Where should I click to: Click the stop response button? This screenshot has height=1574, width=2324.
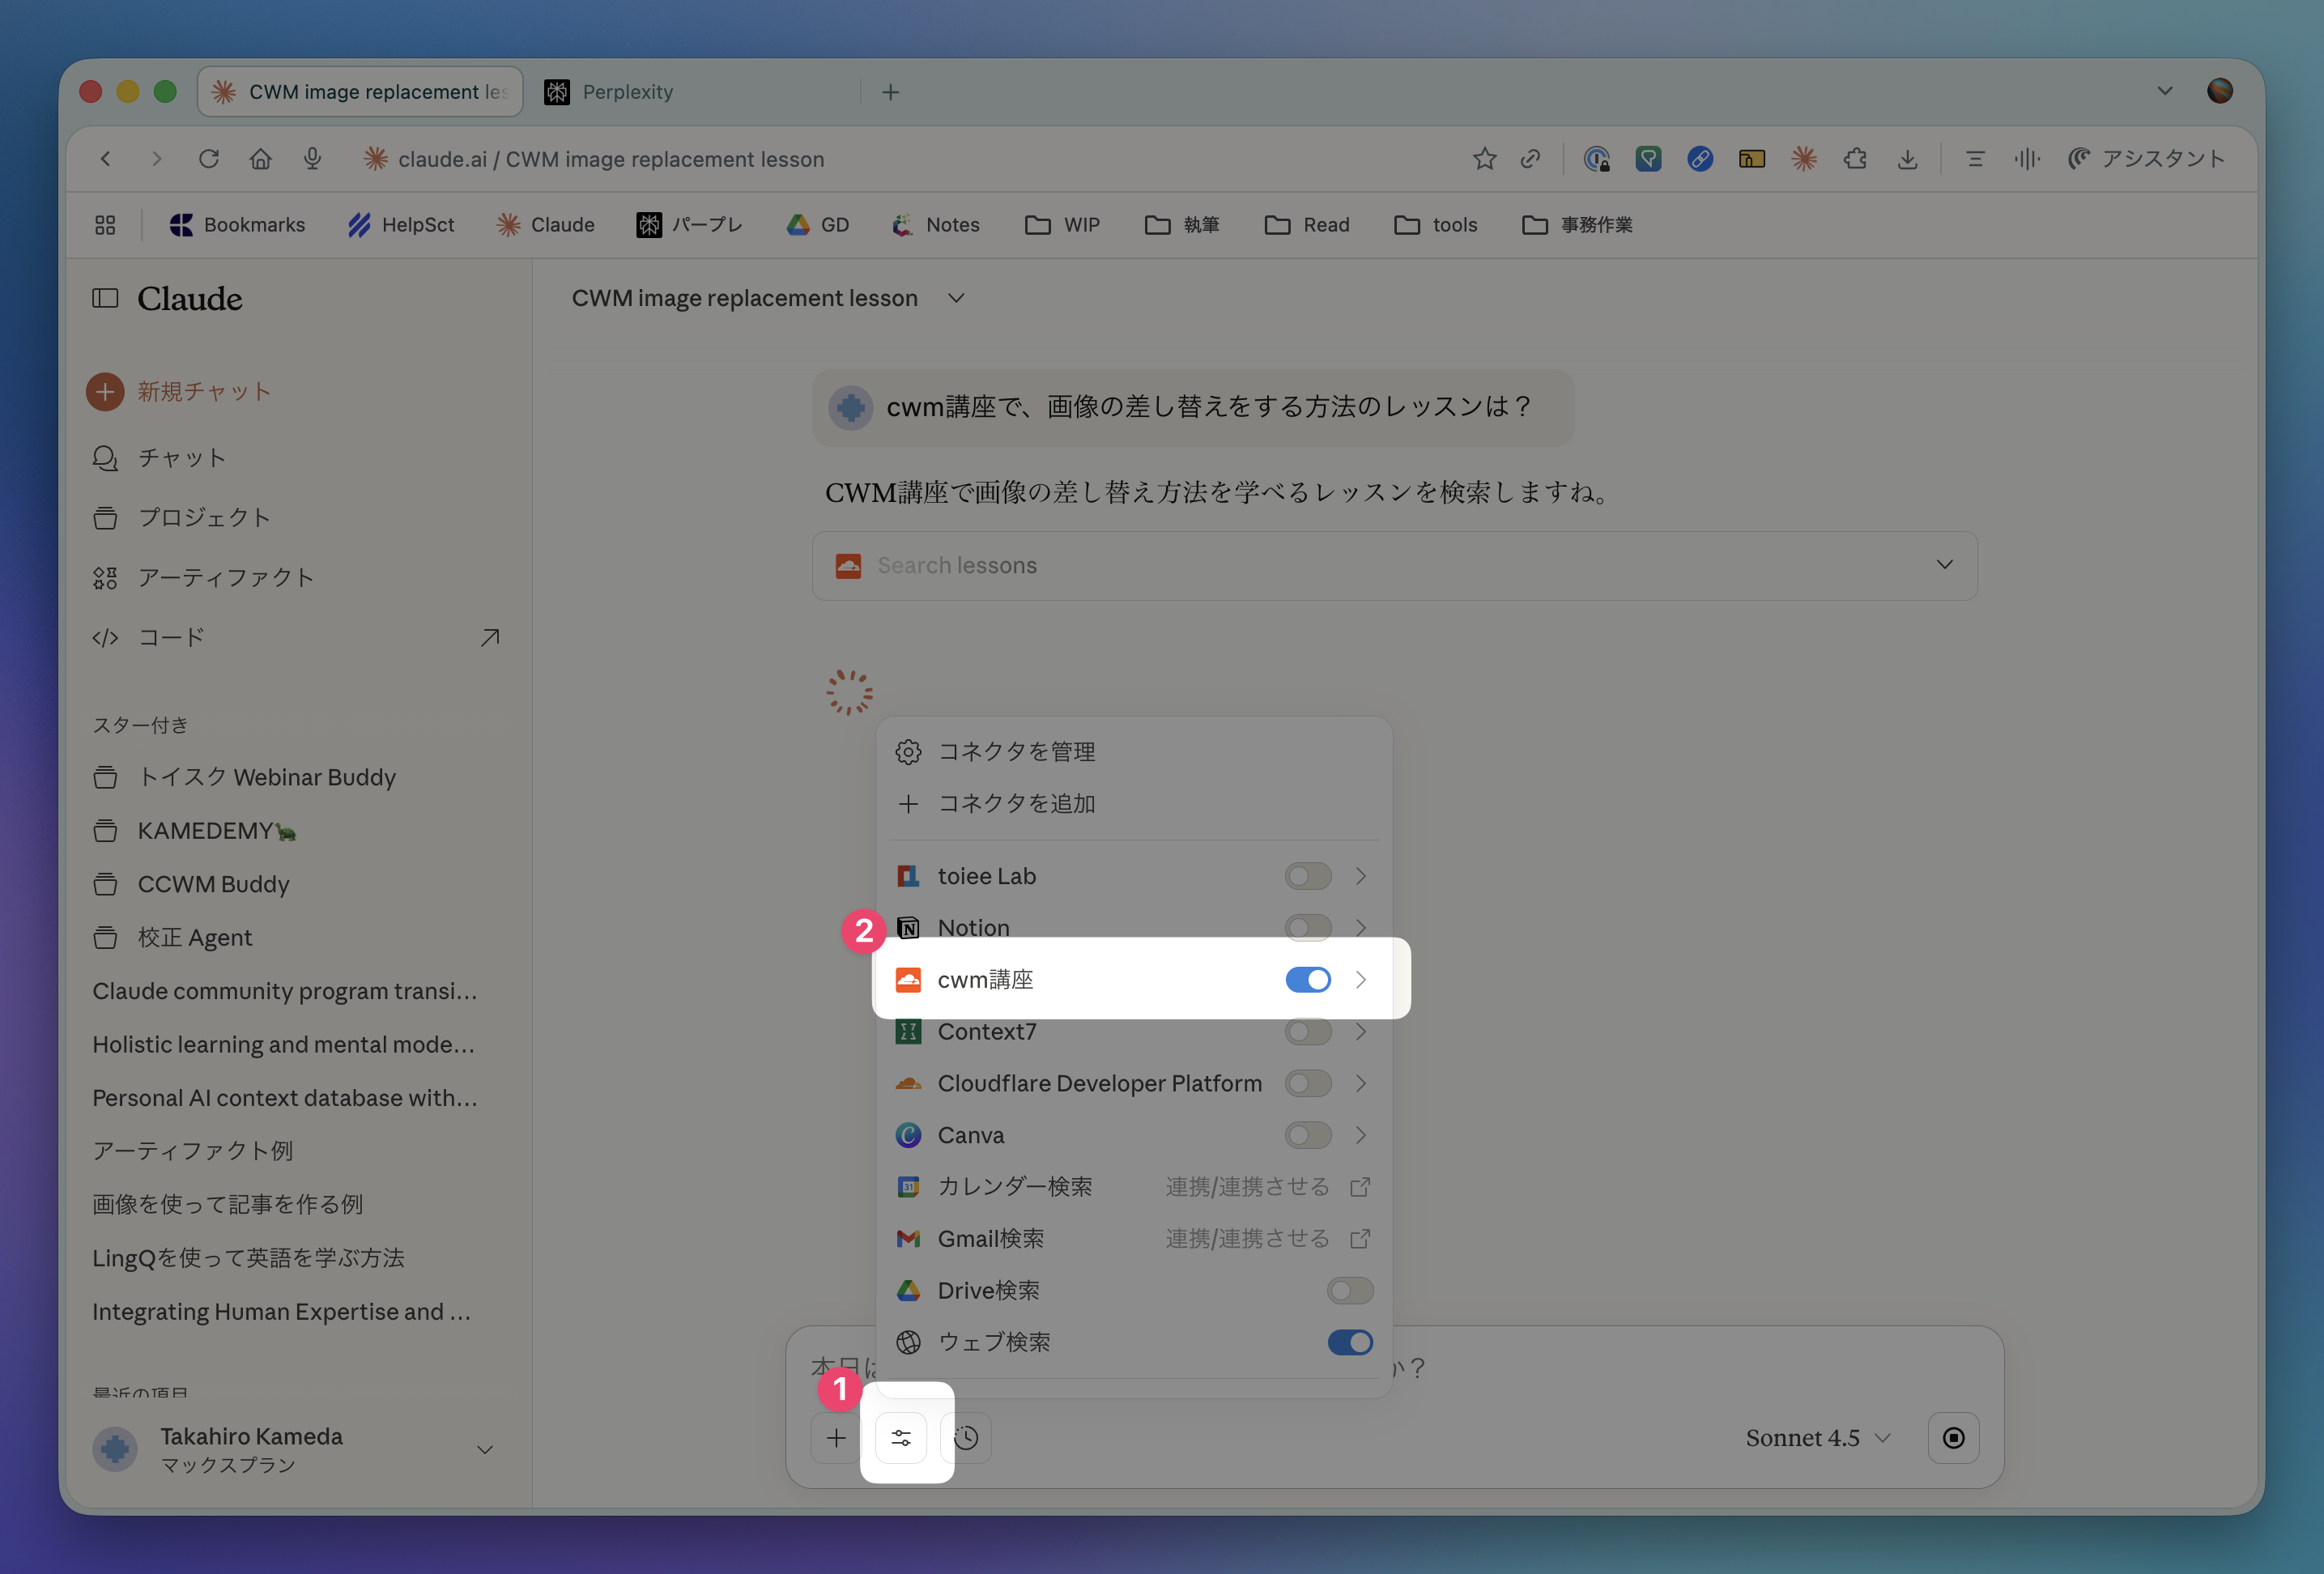[x=1953, y=1438]
